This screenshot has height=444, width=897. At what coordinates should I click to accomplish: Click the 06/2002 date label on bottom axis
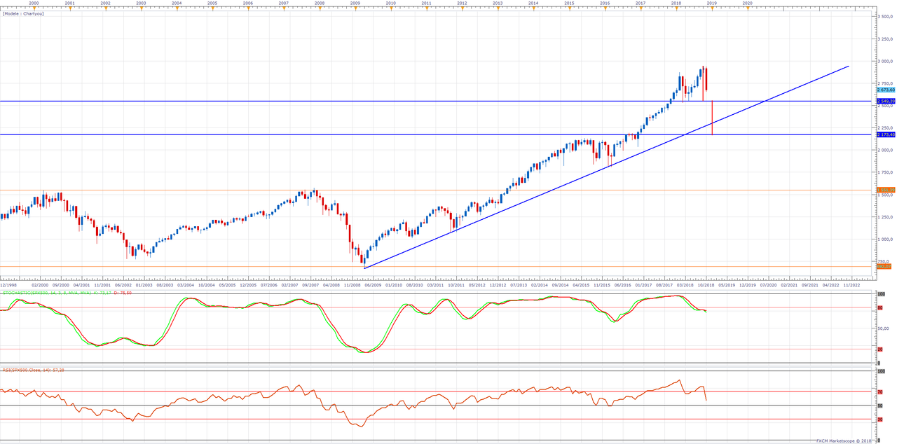tap(123, 285)
